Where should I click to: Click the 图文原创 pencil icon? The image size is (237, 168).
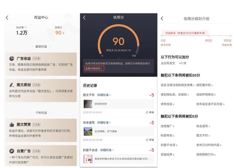pyautogui.click(x=12, y=85)
